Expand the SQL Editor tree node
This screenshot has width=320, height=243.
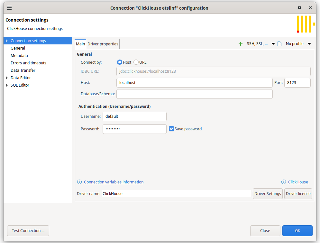[x=7, y=85]
